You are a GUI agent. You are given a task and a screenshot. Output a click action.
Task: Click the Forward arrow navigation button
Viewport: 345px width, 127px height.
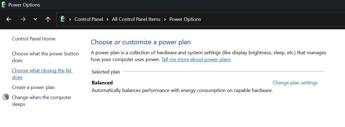23,19
